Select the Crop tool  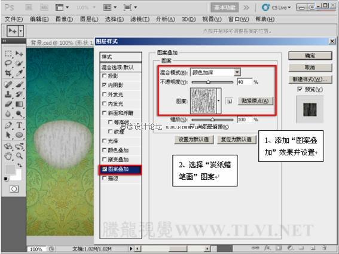coord(8,73)
